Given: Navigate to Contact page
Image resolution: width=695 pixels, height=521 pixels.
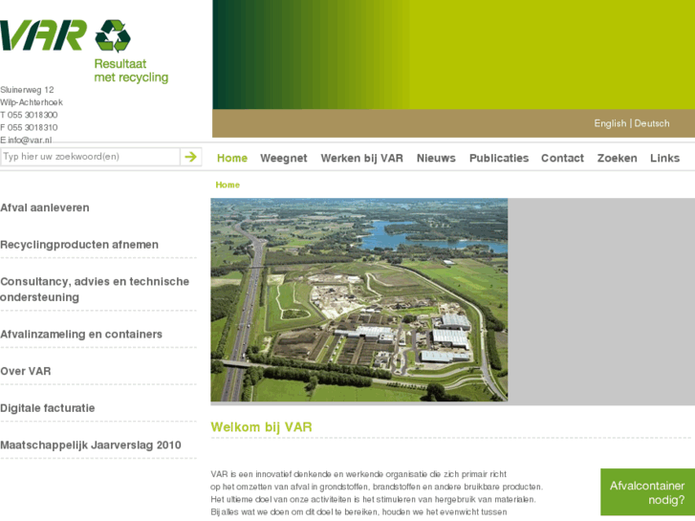Looking at the screenshot, I should [x=562, y=159].
